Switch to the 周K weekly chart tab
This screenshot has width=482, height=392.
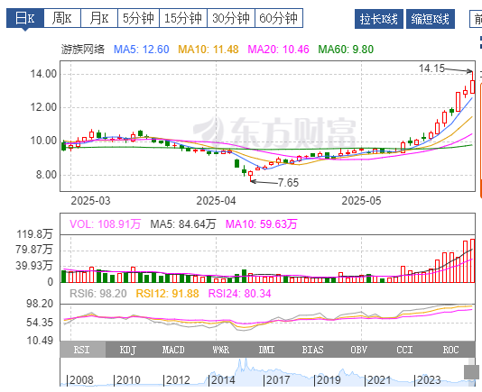pyautogui.click(x=62, y=18)
